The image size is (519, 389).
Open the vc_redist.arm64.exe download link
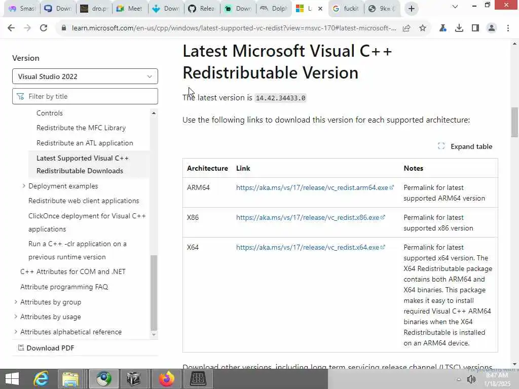[315, 187]
